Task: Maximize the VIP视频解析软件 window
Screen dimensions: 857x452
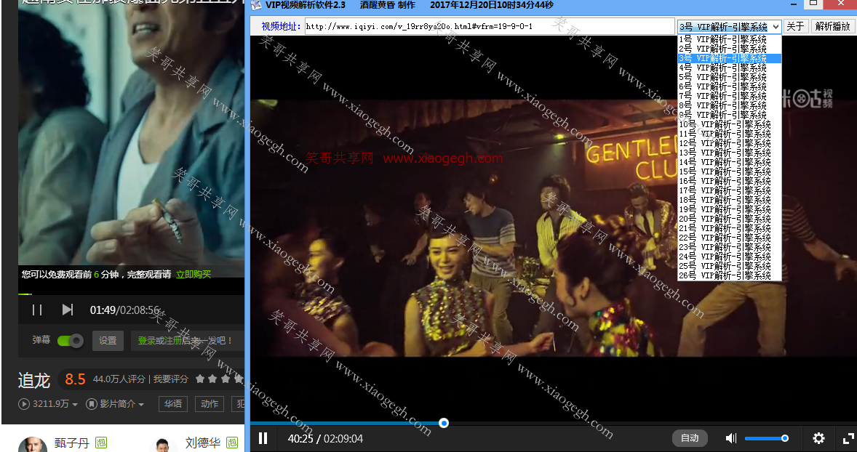Action: [x=813, y=4]
